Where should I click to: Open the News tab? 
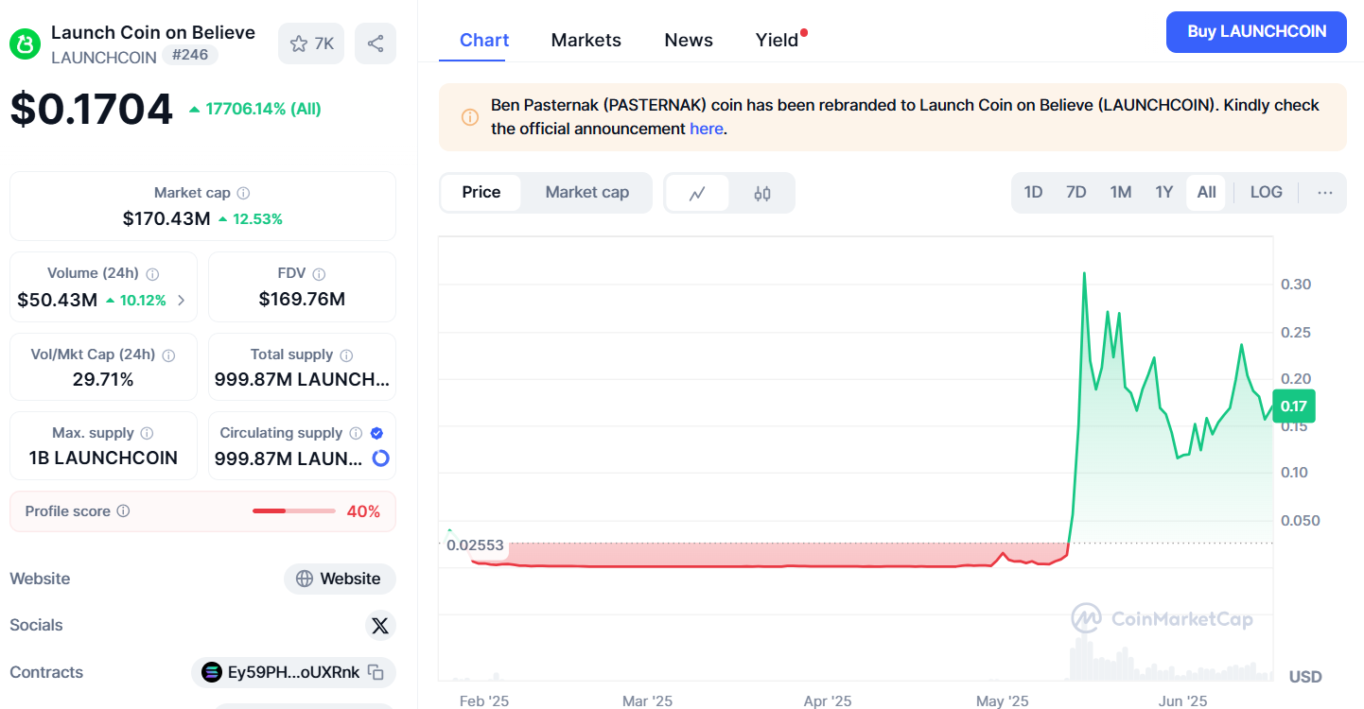(x=689, y=40)
